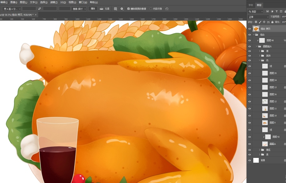Open the 图层 menu
This screenshot has width=286, height=183.
point(23,2)
